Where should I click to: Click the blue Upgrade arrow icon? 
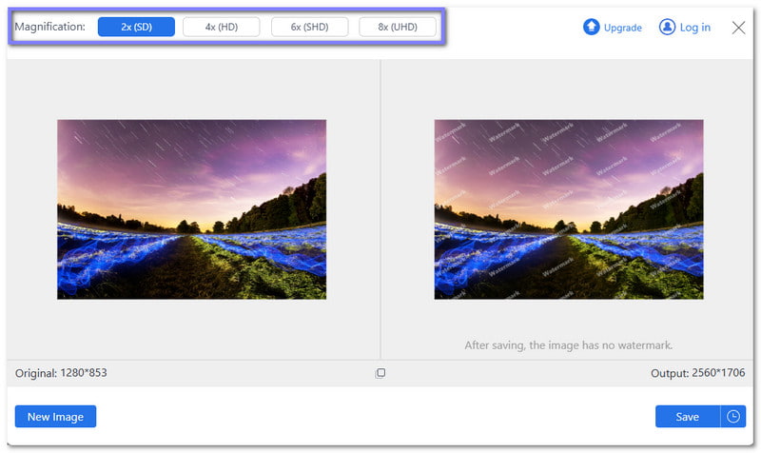tap(591, 28)
